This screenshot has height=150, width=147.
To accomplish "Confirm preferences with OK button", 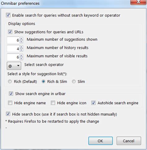I will coord(100,141).
